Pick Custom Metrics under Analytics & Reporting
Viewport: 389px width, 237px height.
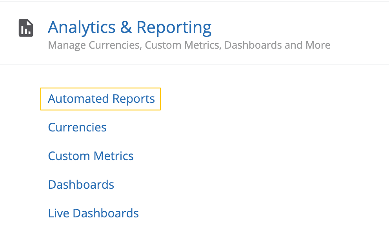pos(91,156)
